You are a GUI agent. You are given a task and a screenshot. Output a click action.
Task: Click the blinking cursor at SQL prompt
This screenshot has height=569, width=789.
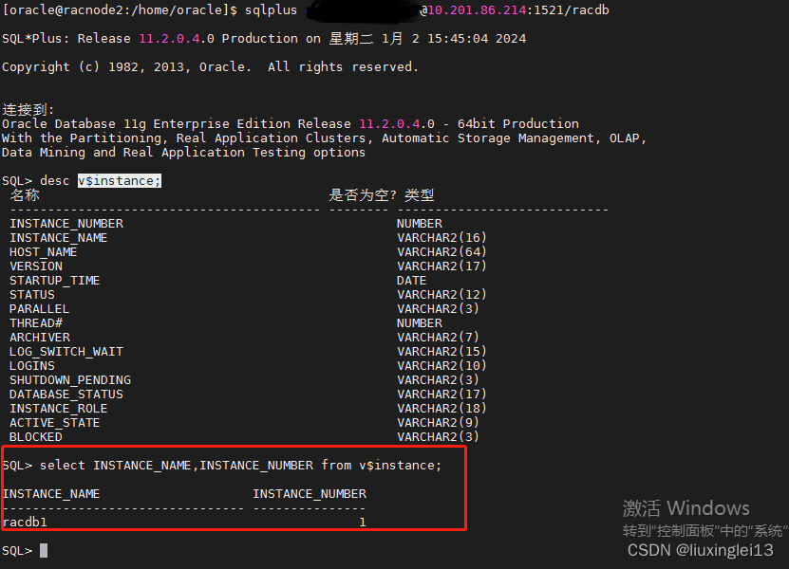[x=42, y=550]
